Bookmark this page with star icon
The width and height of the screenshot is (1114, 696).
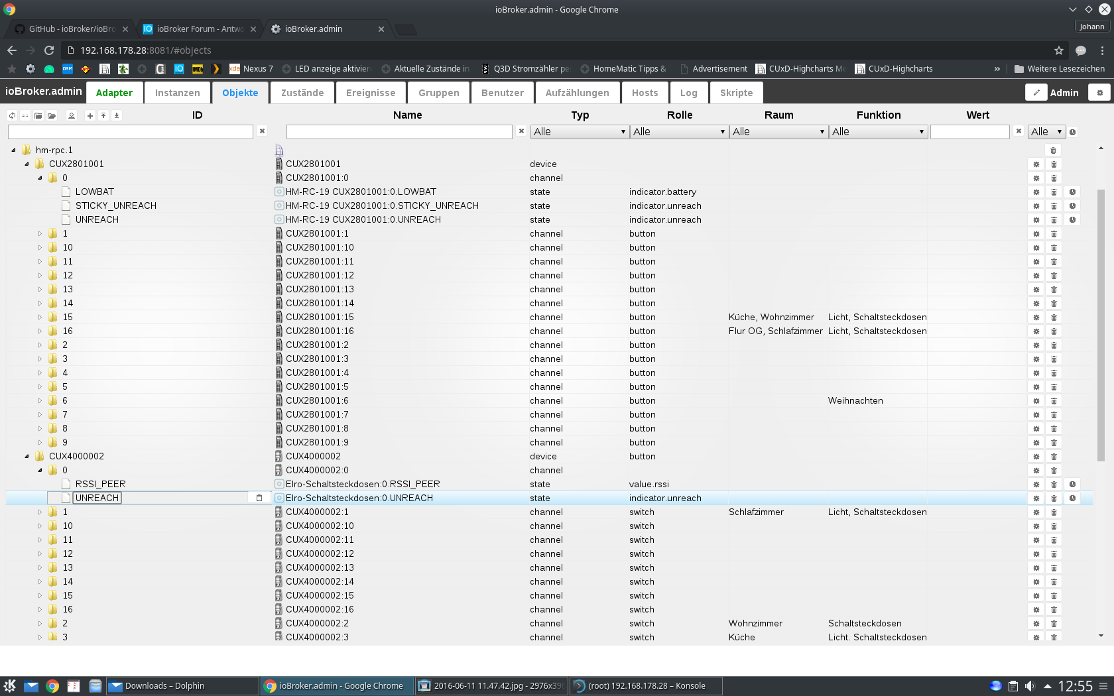pos(1059,50)
